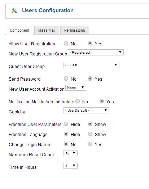The image size is (149, 189).
Task: Open the Captcha Use Default dropdown
Action: point(86,111)
